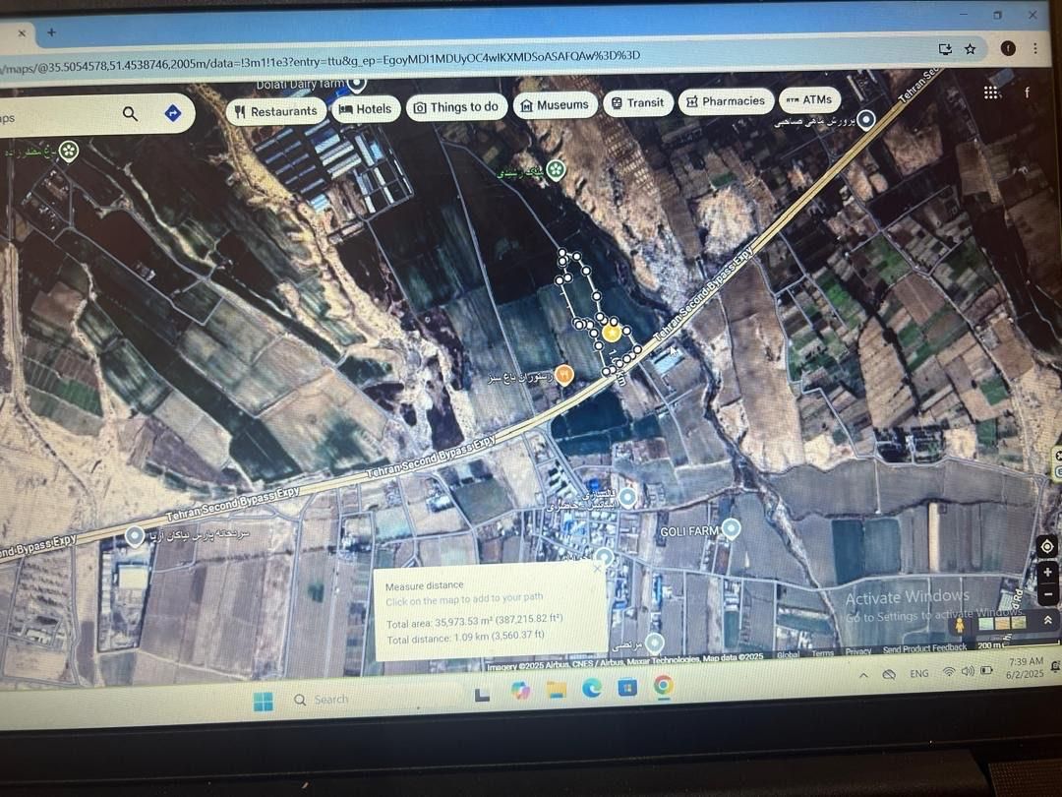The image size is (1062, 797).
Task: Click the Google Maps search magnifier icon
Action: pos(130,114)
